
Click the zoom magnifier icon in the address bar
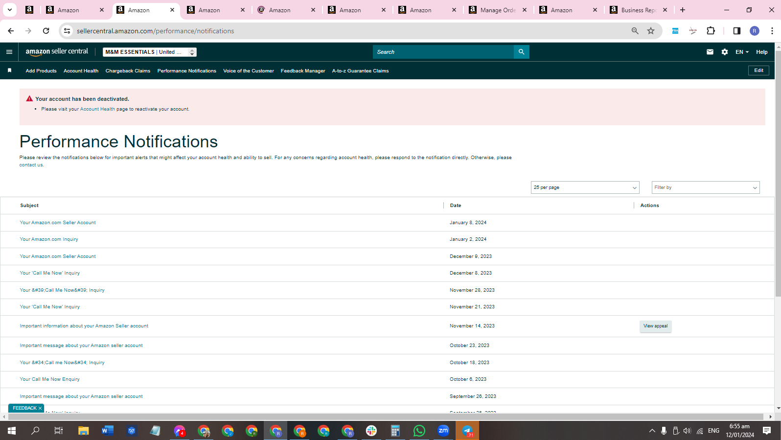tap(635, 31)
